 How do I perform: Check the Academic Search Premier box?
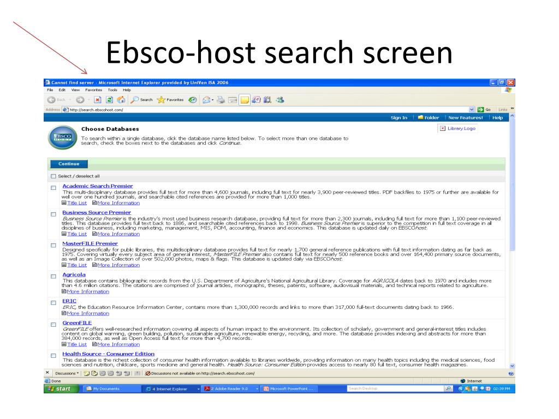pos(53,188)
